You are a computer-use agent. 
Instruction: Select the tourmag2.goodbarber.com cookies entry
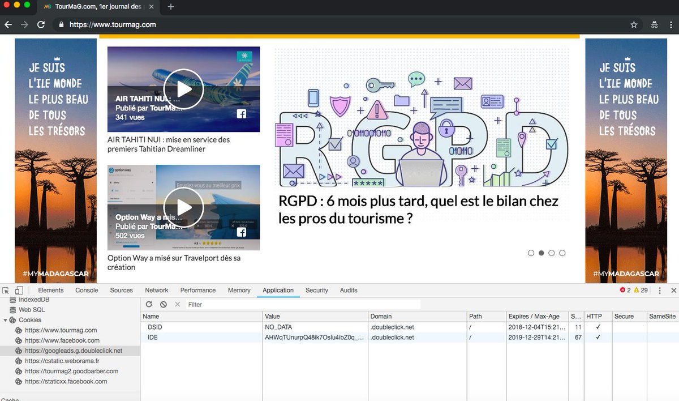[x=71, y=371]
